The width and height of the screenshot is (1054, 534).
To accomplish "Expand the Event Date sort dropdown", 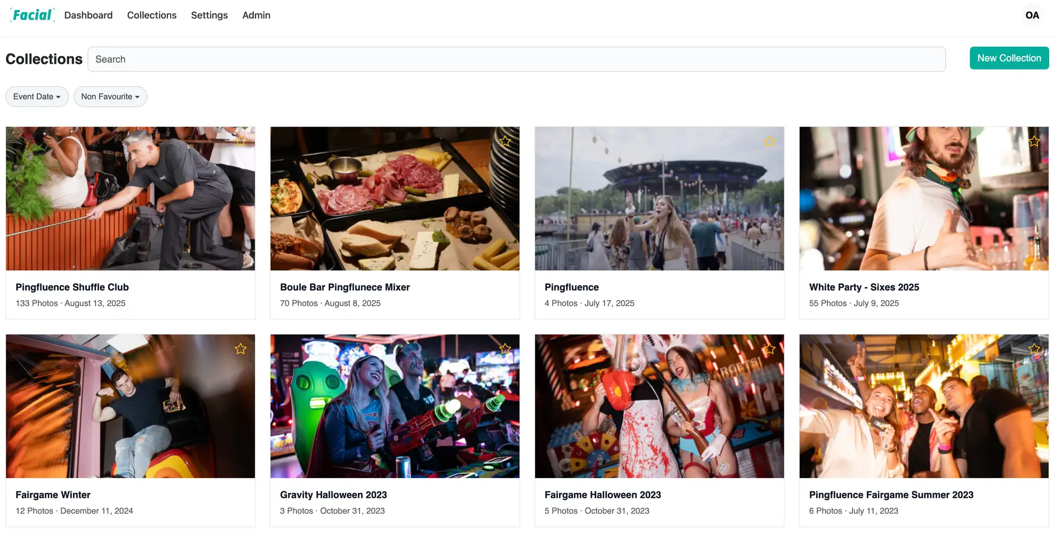I will [37, 97].
